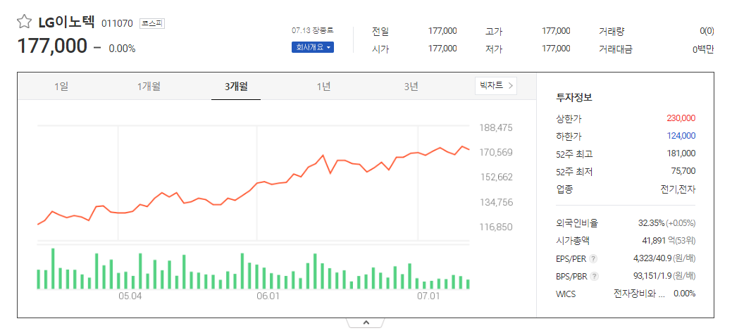Click the 116,850 price axis label

point(496,227)
